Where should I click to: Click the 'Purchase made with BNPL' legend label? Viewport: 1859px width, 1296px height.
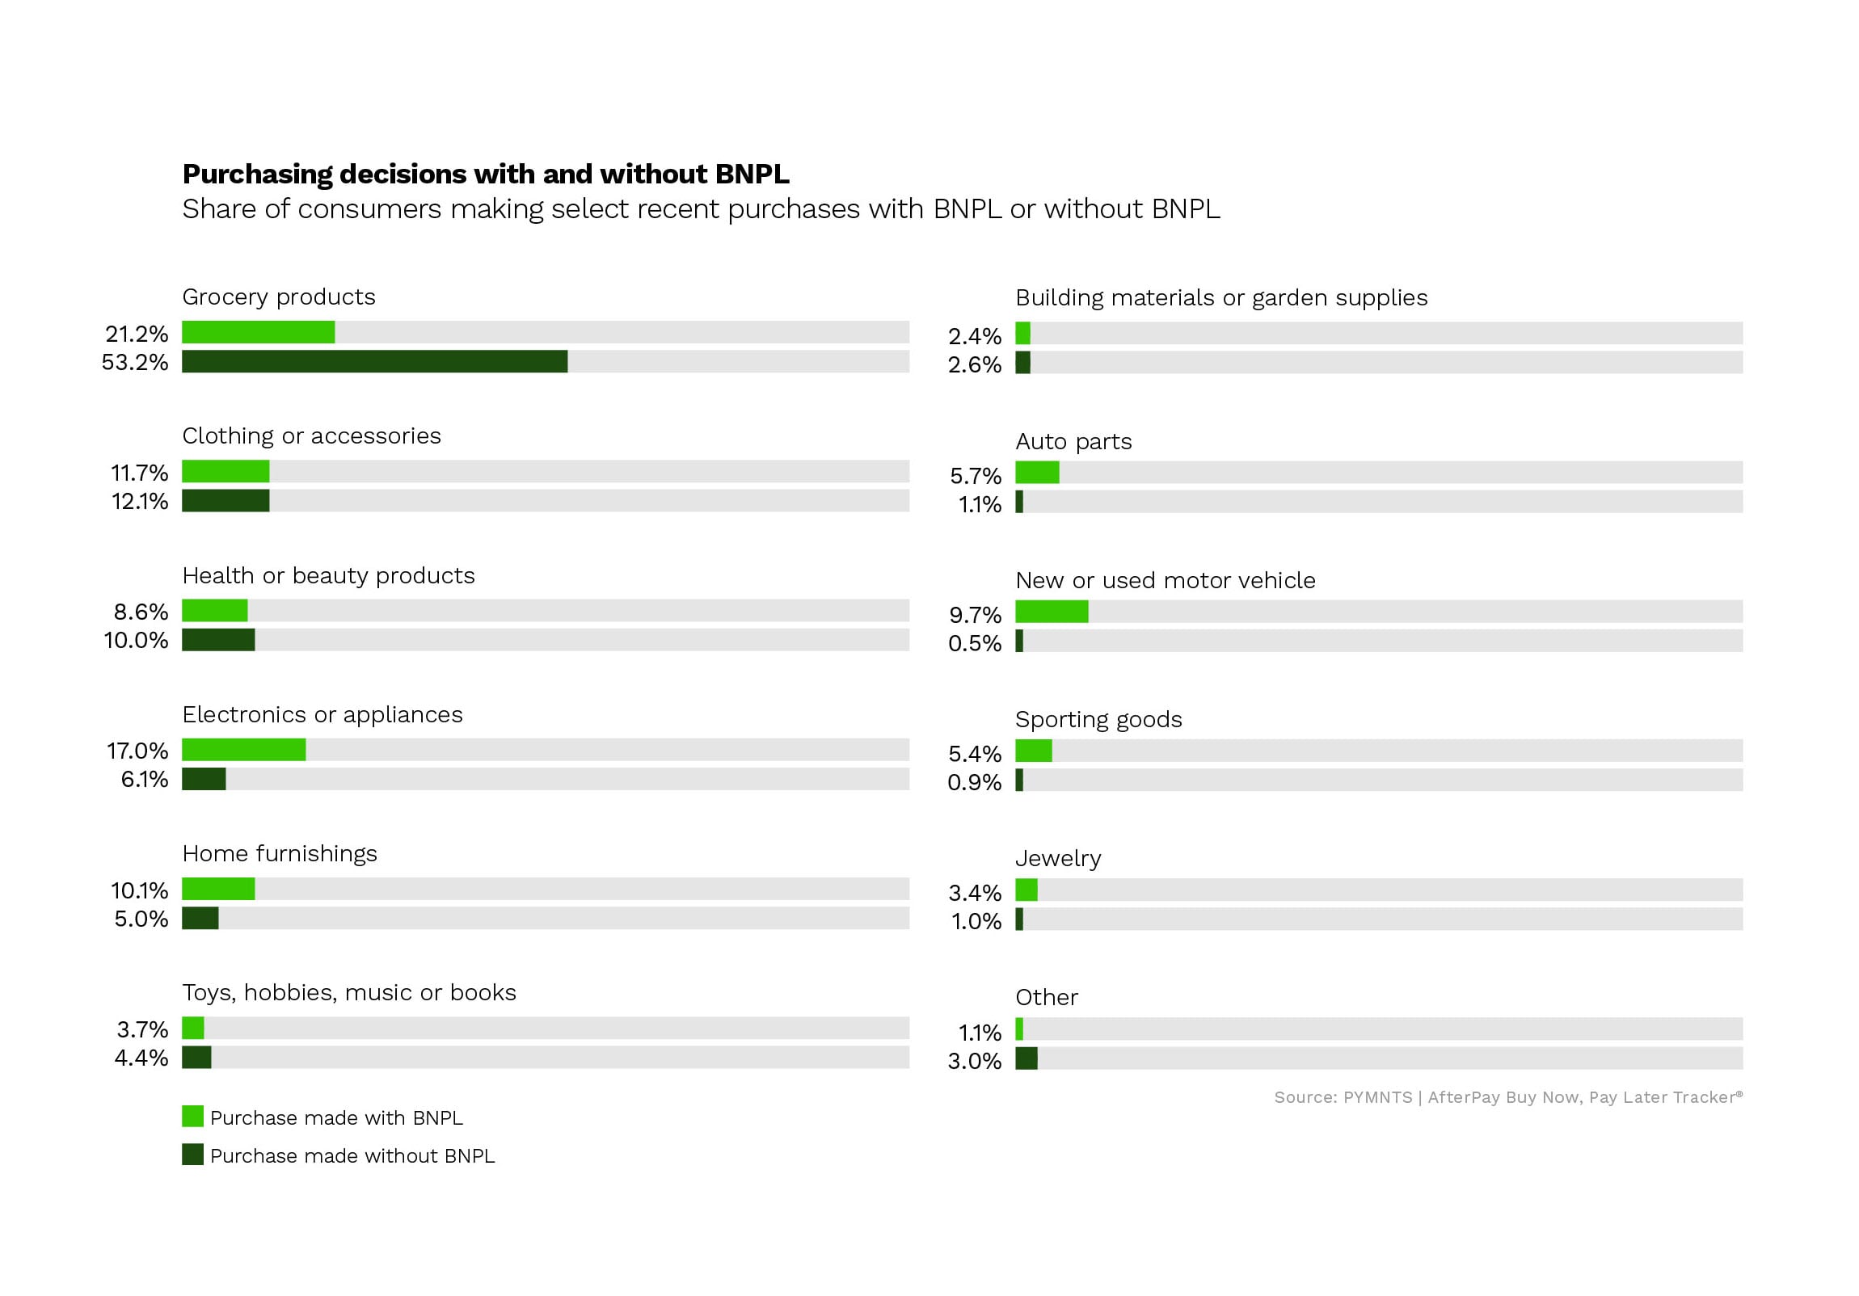click(336, 1117)
